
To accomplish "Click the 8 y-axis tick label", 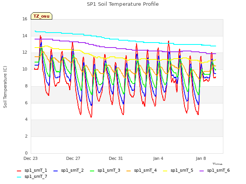I will pyautogui.click(x=26, y=86).
